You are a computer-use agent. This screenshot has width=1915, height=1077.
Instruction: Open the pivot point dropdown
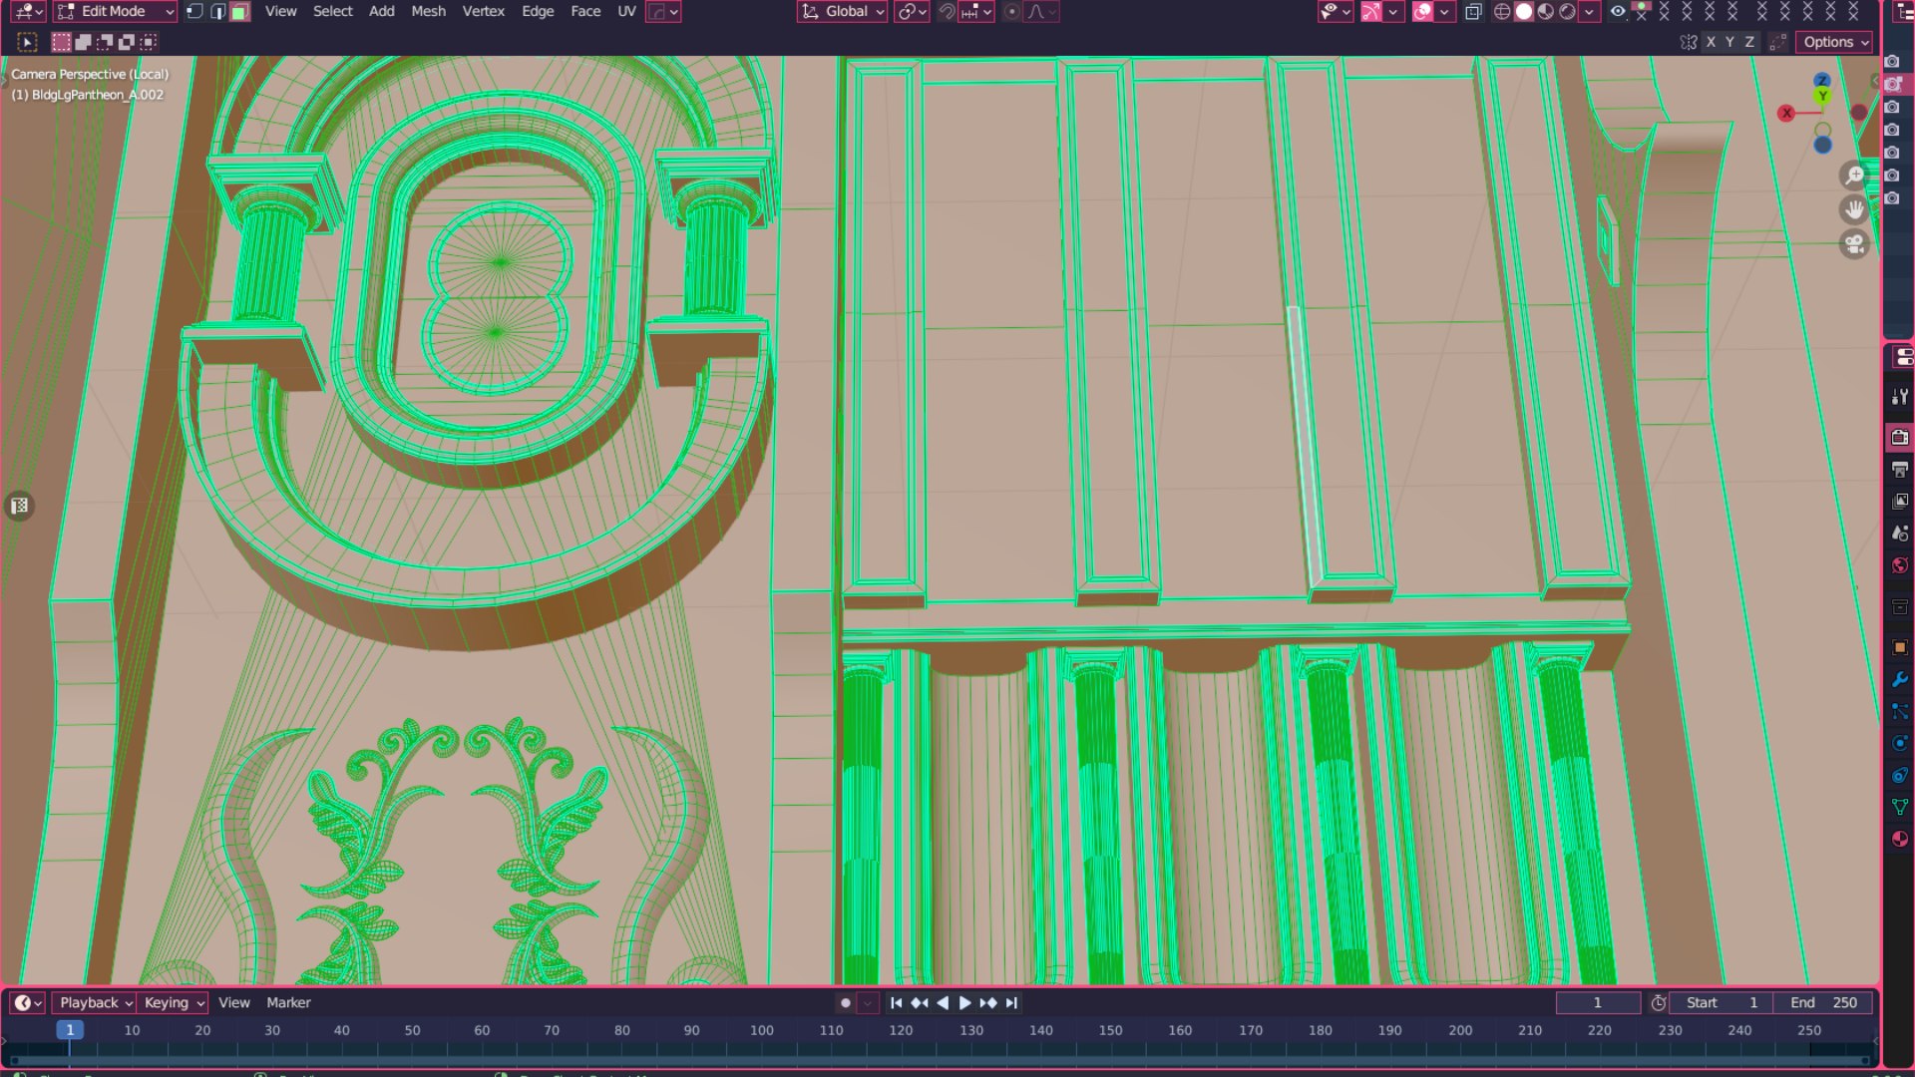coord(912,12)
